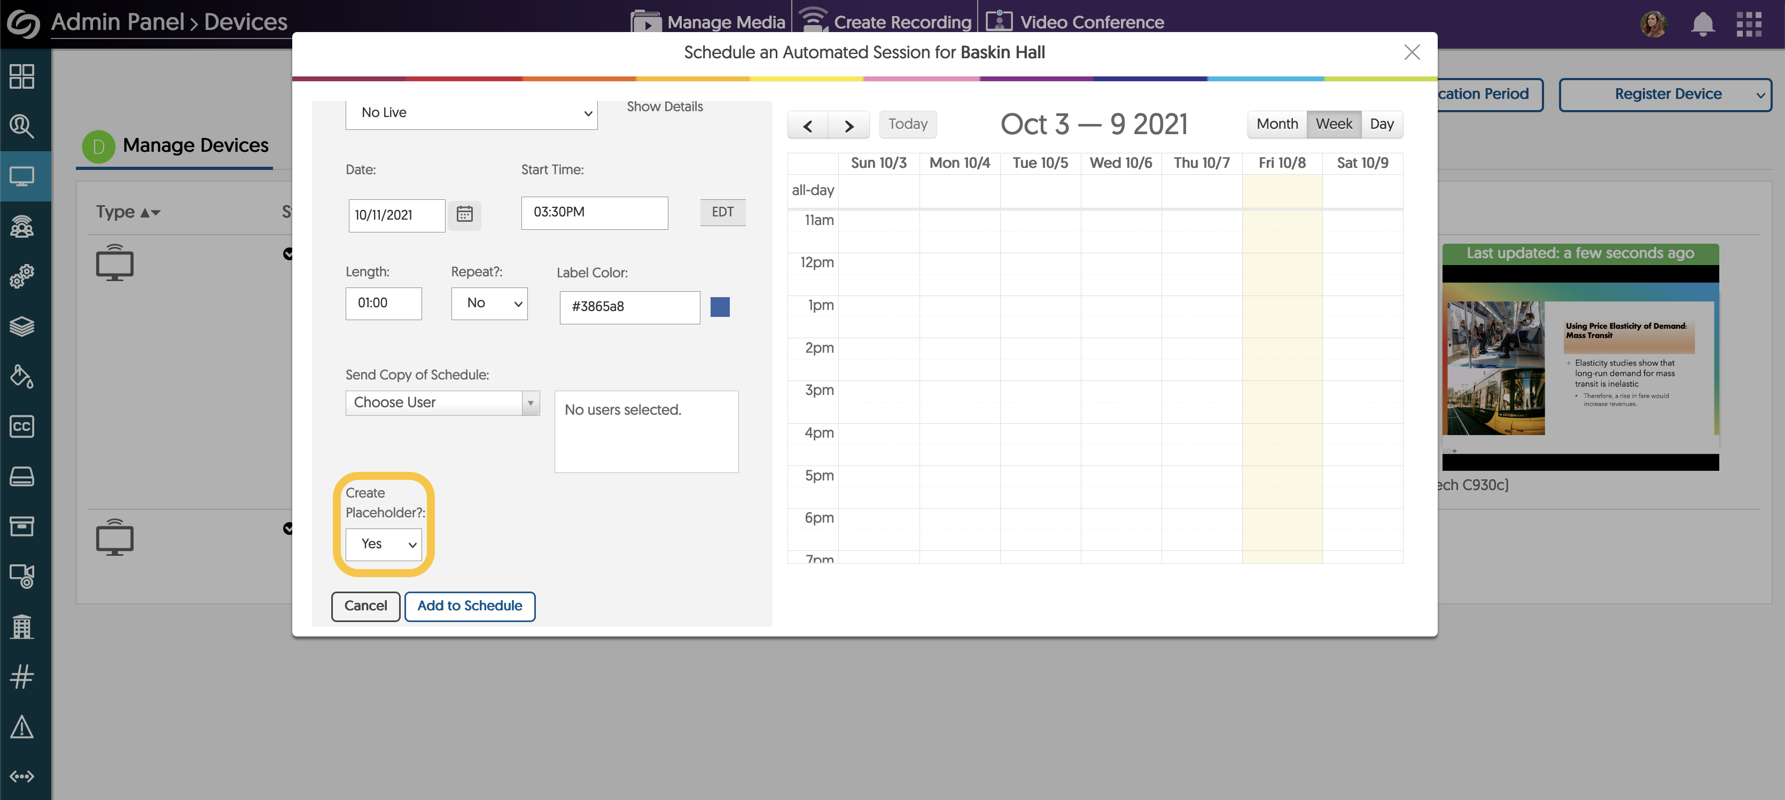Open the Repeat? dropdown
The height and width of the screenshot is (800, 1785).
(x=489, y=304)
